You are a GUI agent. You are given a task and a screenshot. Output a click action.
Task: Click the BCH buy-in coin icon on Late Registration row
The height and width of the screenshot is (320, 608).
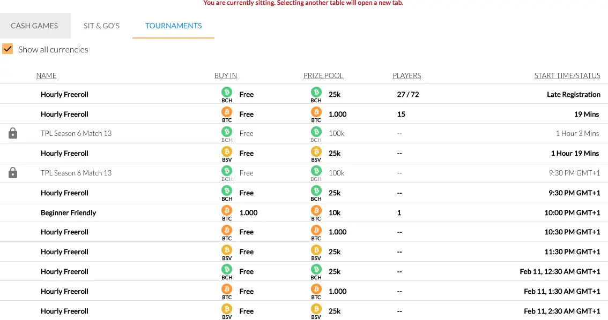227,92
